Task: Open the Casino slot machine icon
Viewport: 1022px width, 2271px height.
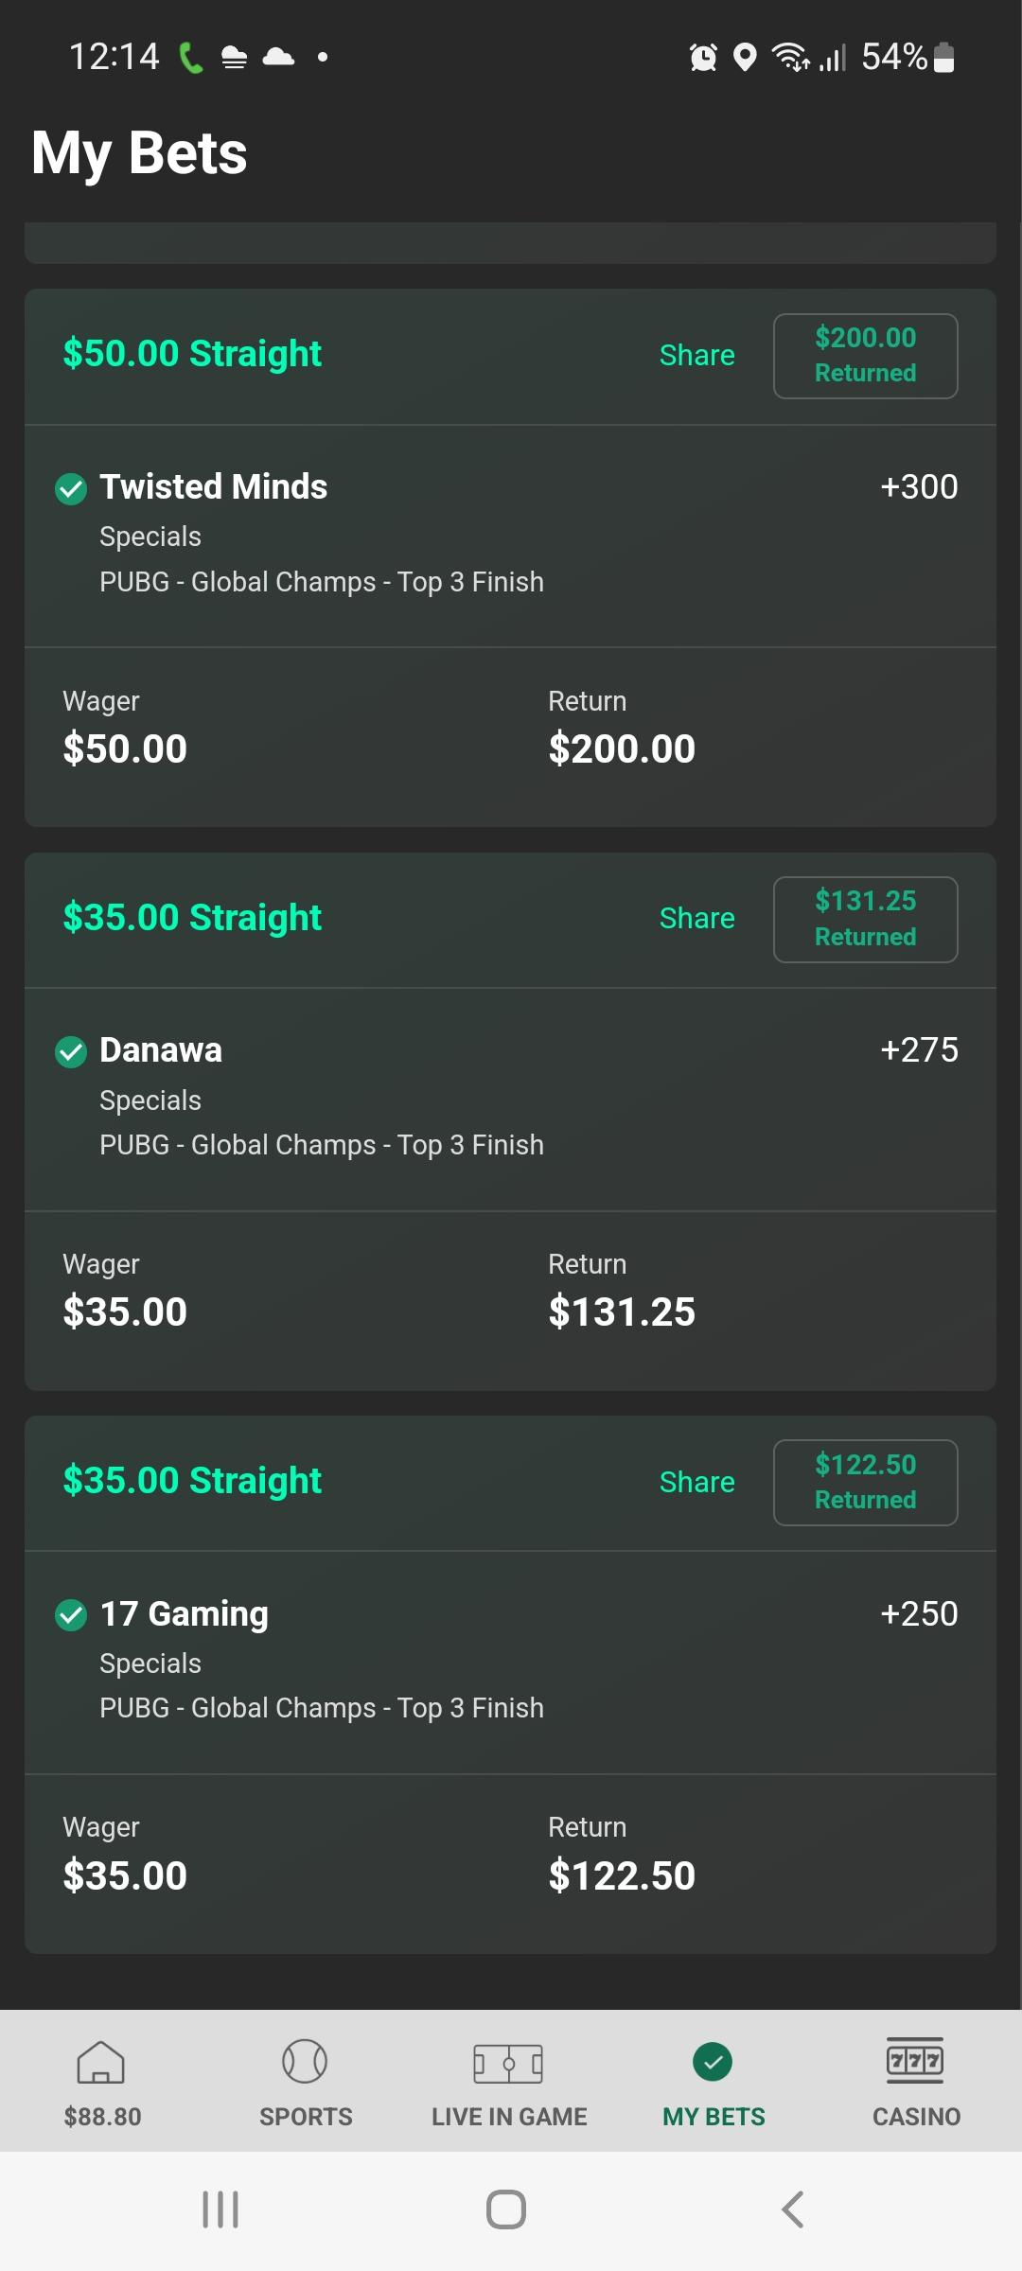Action: [915, 2061]
